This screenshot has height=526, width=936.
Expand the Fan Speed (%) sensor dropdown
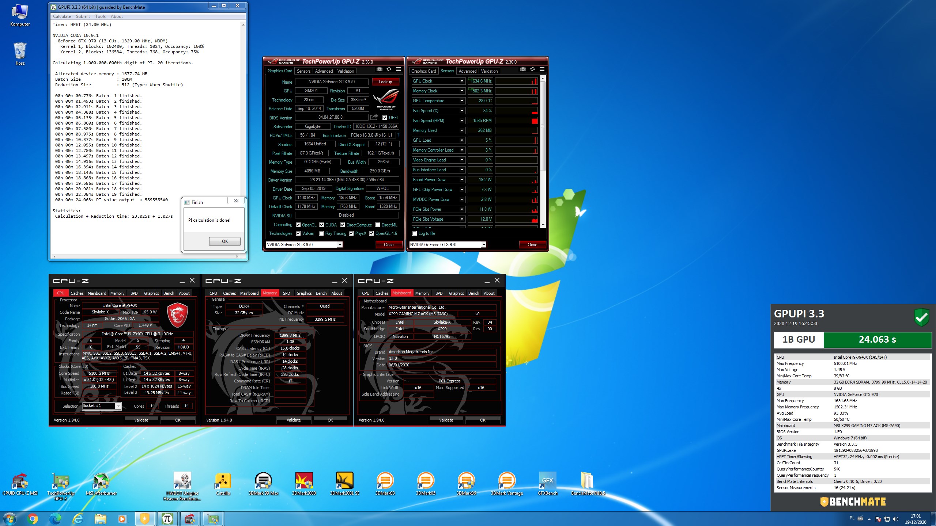pos(462,111)
